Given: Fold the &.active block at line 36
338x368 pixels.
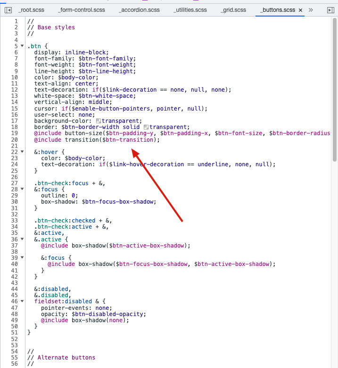Looking at the screenshot, I should pyautogui.click(x=22, y=239).
